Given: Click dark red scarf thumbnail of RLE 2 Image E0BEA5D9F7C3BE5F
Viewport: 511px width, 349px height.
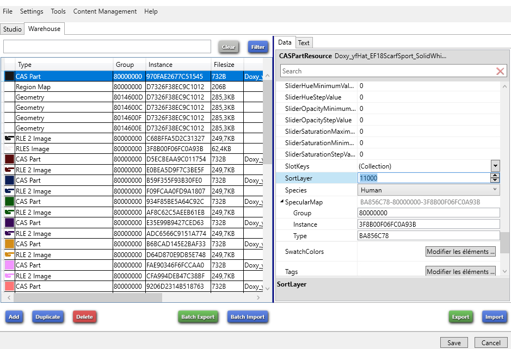Looking at the screenshot, I should point(9,170).
